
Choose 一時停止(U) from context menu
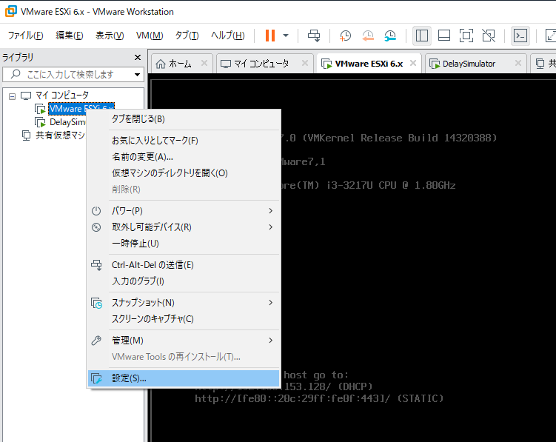click(x=184, y=244)
